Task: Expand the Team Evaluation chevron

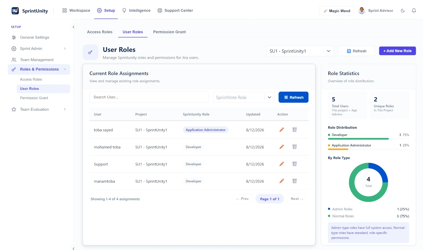Action: pyautogui.click(x=65, y=109)
